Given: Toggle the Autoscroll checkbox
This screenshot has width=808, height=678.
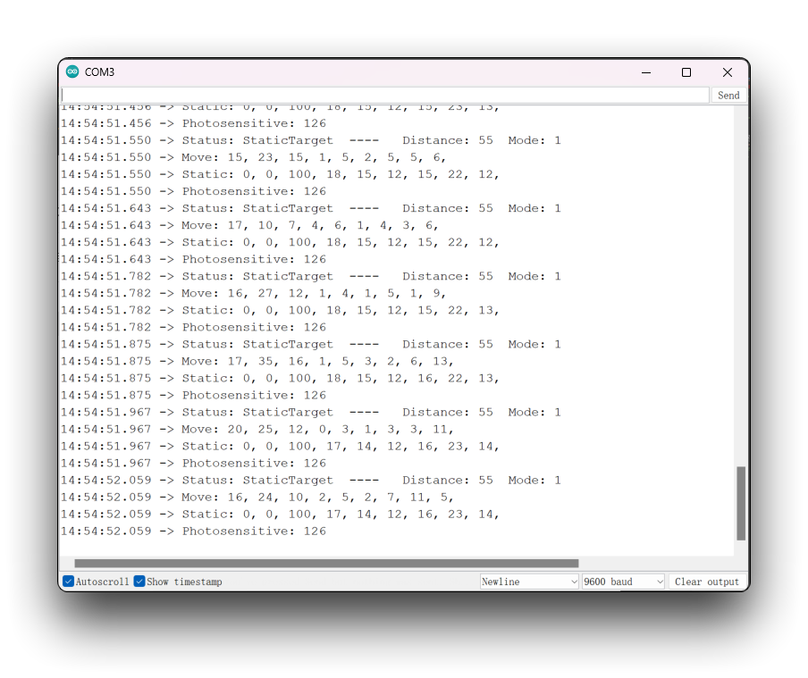Looking at the screenshot, I should 68,582.
